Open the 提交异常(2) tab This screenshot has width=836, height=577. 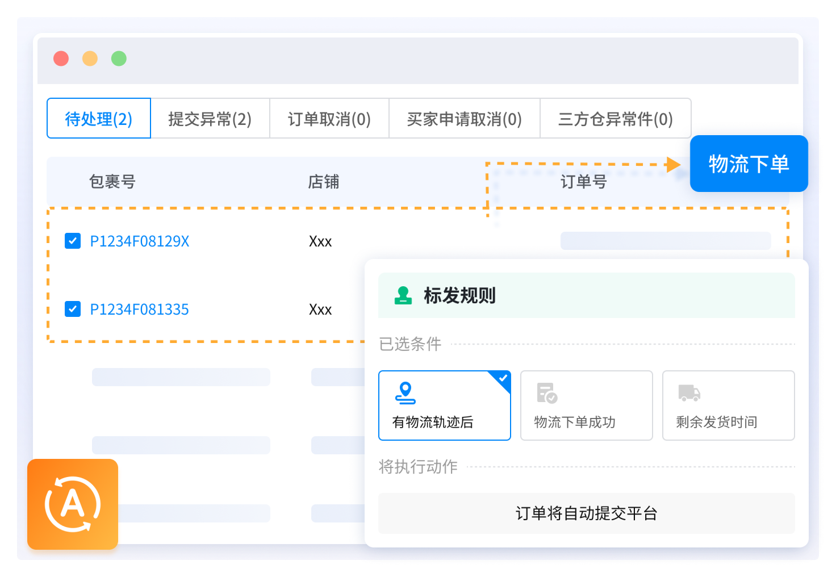point(210,119)
